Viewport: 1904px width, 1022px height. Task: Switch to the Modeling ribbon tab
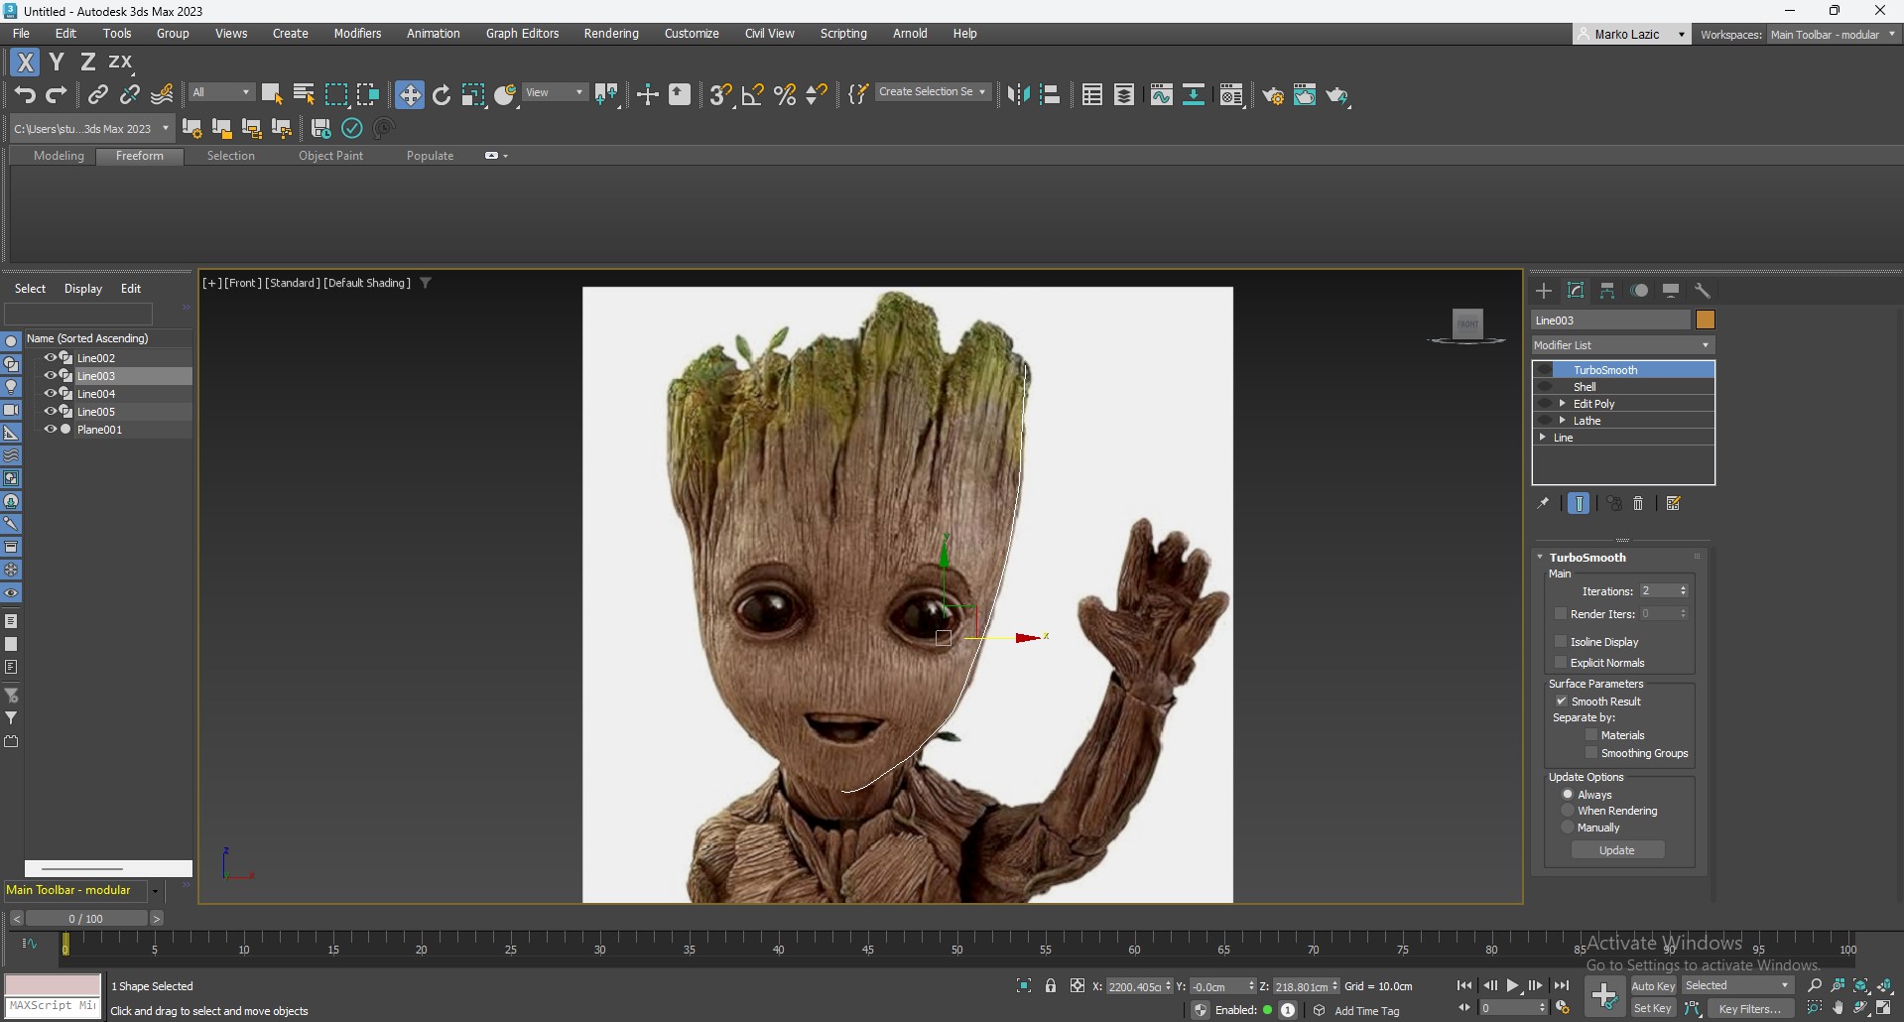click(59, 156)
